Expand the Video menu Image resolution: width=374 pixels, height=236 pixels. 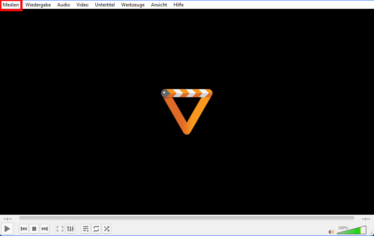[82, 5]
